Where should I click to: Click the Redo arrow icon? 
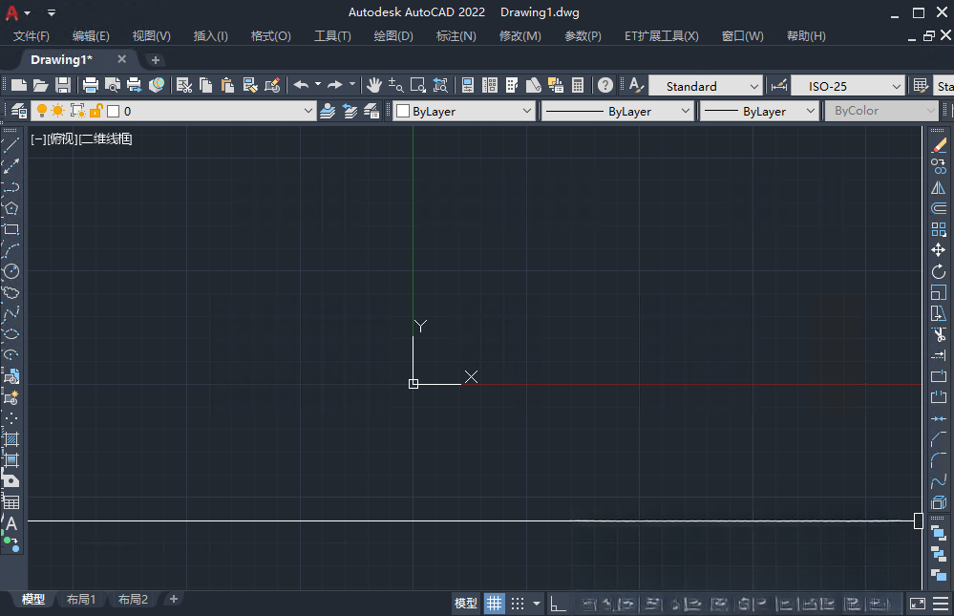click(x=334, y=85)
